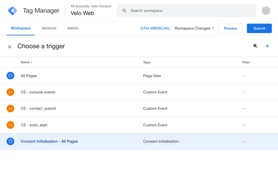Click the Consent Initialisation type cell
The width and height of the screenshot is (278, 173).
point(161,142)
